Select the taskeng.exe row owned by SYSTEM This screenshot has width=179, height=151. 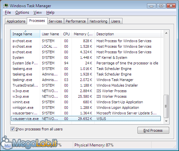pos(86,69)
